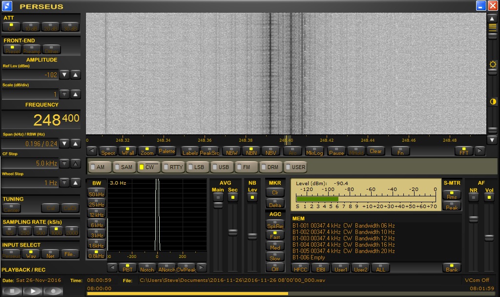Open the Palette selector
The width and height of the screenshot is (500, 297).
[167, 151]
